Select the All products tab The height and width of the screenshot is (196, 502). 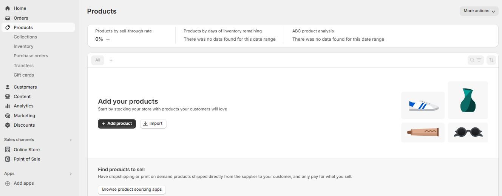98,60
